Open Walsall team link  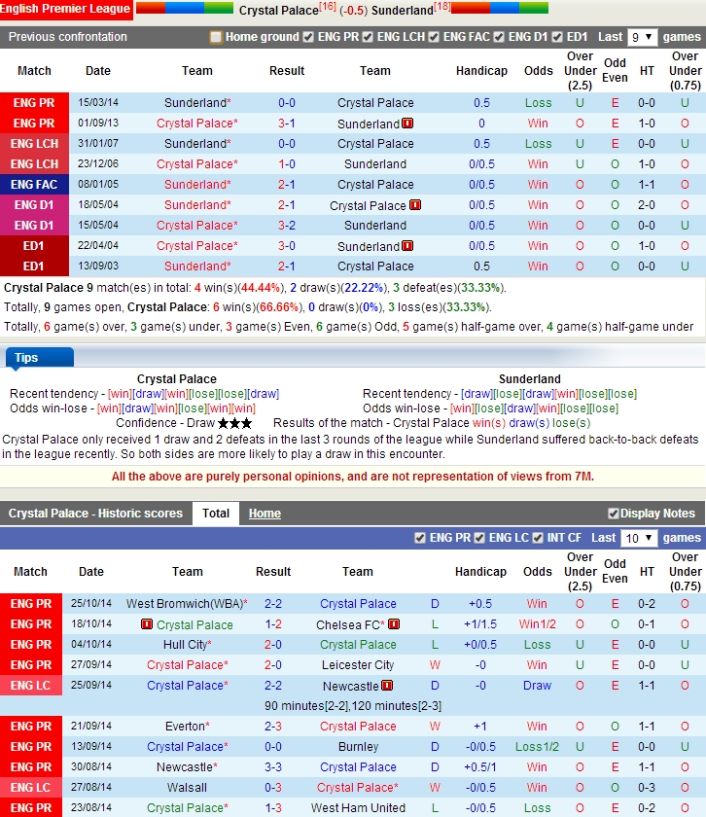187,788
